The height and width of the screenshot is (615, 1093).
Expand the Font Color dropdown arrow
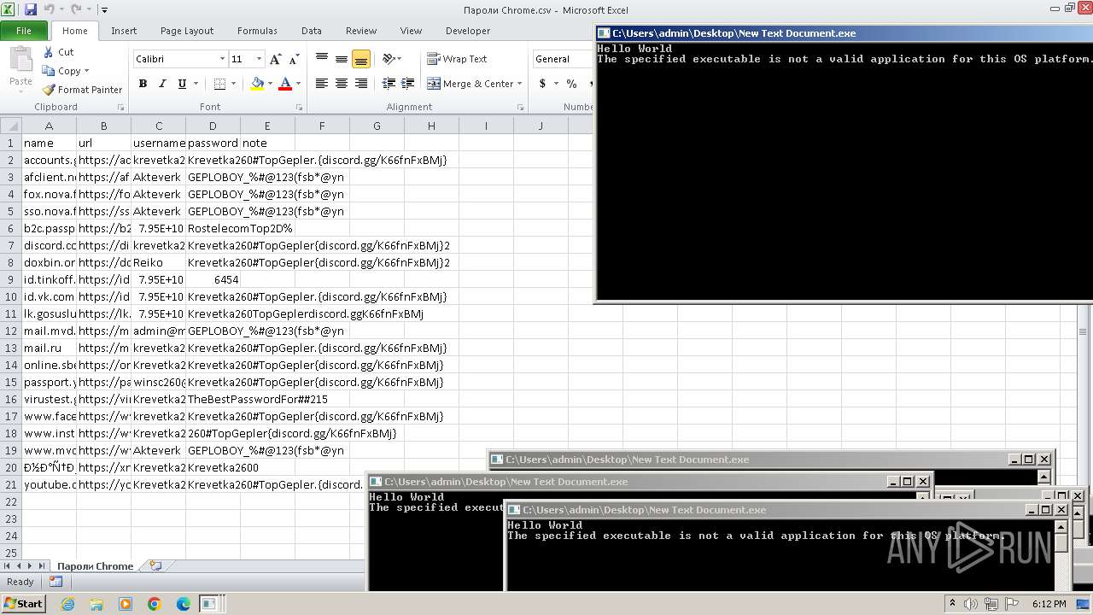298,84
